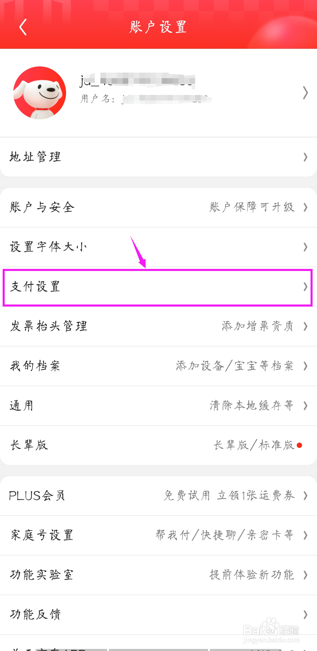This screenshot has height=651, width=317.
Task: Open PLUS会员 membership row
Action: (x=37, y=496)
